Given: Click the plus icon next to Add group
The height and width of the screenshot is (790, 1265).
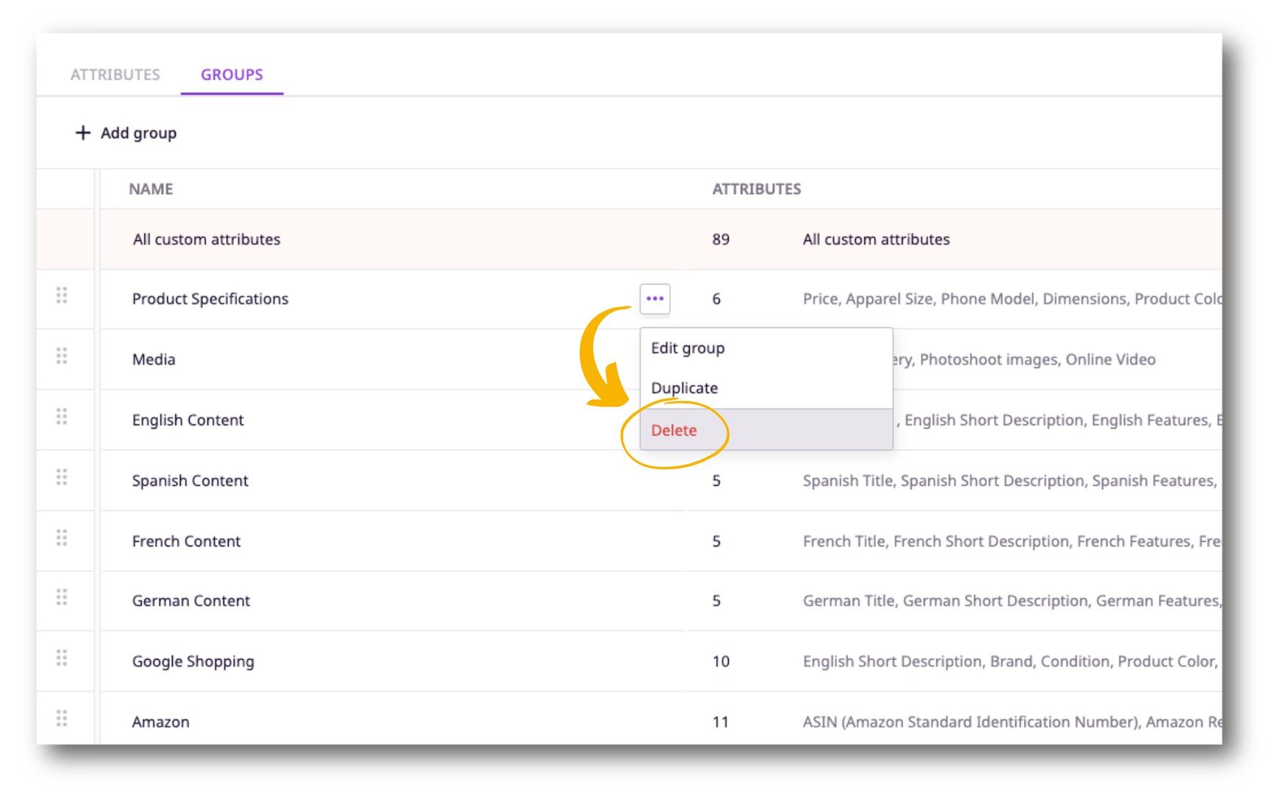Looking at the screenshot, I should (82, 133).
